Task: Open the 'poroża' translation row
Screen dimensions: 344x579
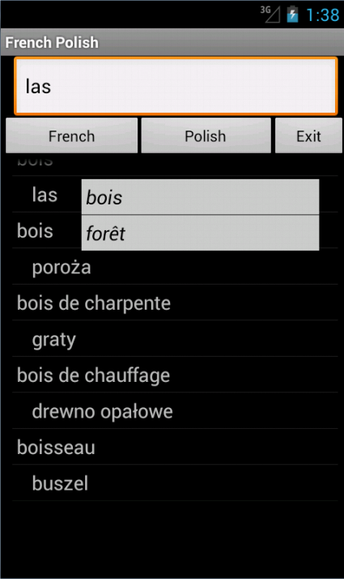Action: 175,267
